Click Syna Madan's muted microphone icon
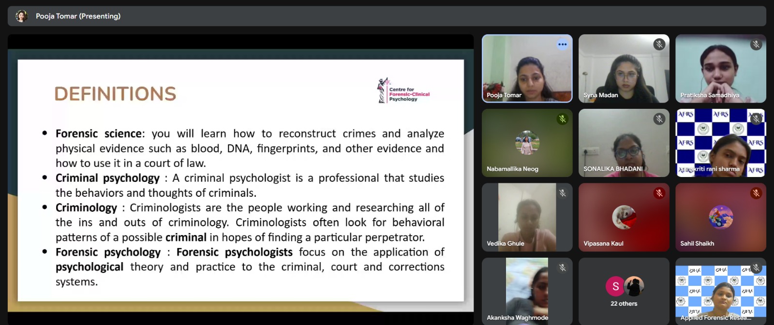 click(659, 44)
